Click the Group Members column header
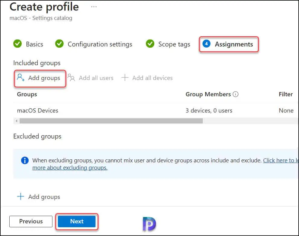 click(208, 94)
